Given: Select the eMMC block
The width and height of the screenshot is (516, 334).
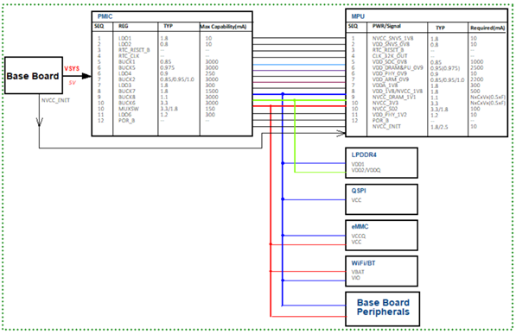Looking at the screenshot, I should click(x=381, y=235).
